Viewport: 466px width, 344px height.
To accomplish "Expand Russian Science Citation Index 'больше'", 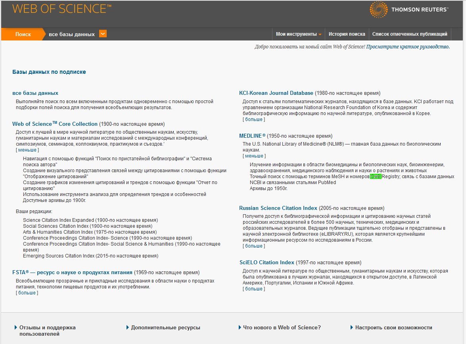I will [254, 246].
